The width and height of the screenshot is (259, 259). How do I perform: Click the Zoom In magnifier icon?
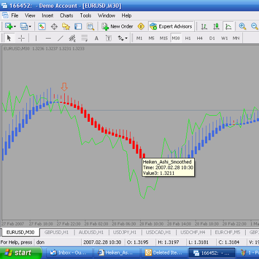(x=242, y=26)
